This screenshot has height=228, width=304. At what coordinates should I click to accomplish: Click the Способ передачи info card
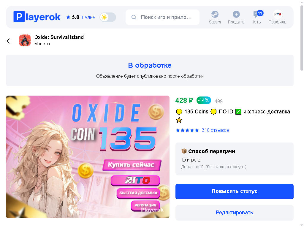click(235, 159)
